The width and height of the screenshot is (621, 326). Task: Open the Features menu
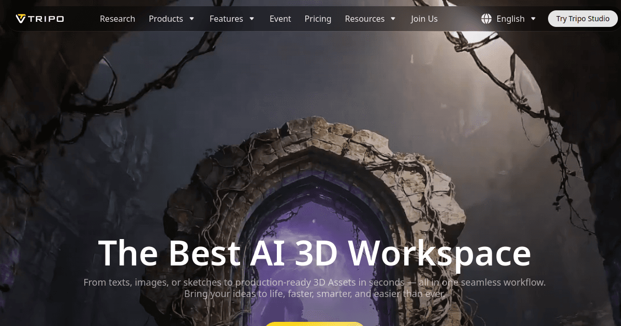[226, 19]
